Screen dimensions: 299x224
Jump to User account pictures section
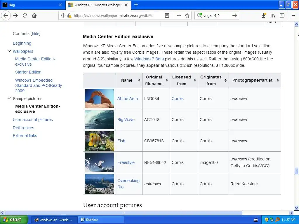(33, 120)
